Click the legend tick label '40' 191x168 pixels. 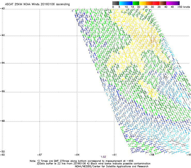click(x=166, y=7)
